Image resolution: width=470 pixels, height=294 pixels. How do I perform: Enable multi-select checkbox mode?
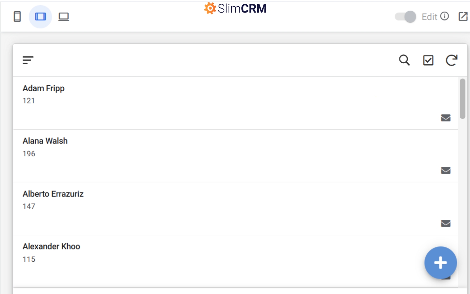point(428,60)
